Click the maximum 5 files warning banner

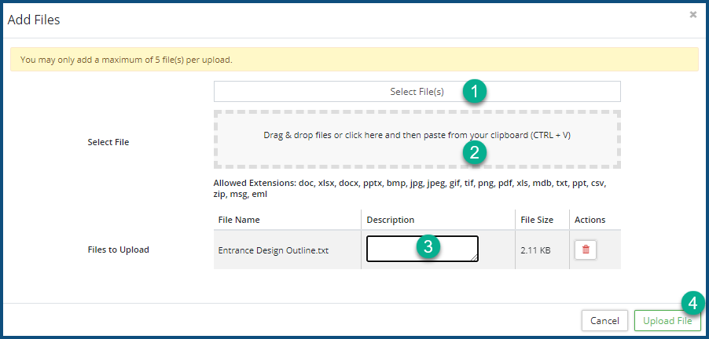tap(354, 60)
